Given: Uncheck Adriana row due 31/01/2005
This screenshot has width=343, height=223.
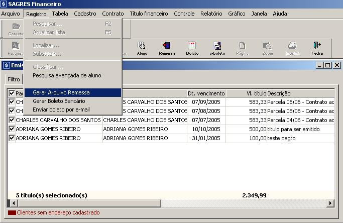Looking at the screenshot, I should click(12, 138).
